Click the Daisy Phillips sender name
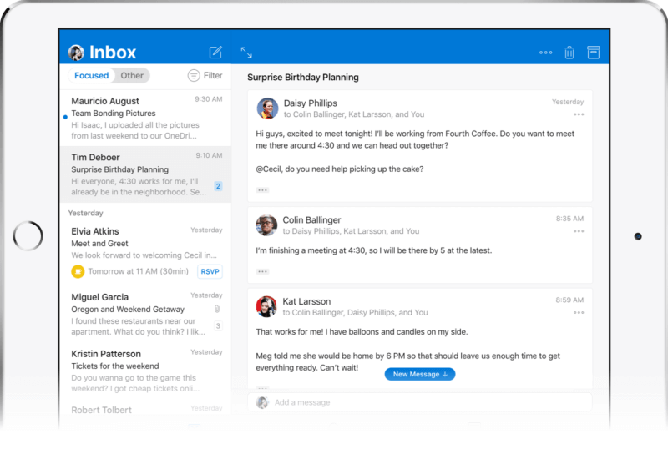The width and height of the screenshot is (668, 449). (x=310, y=103)
